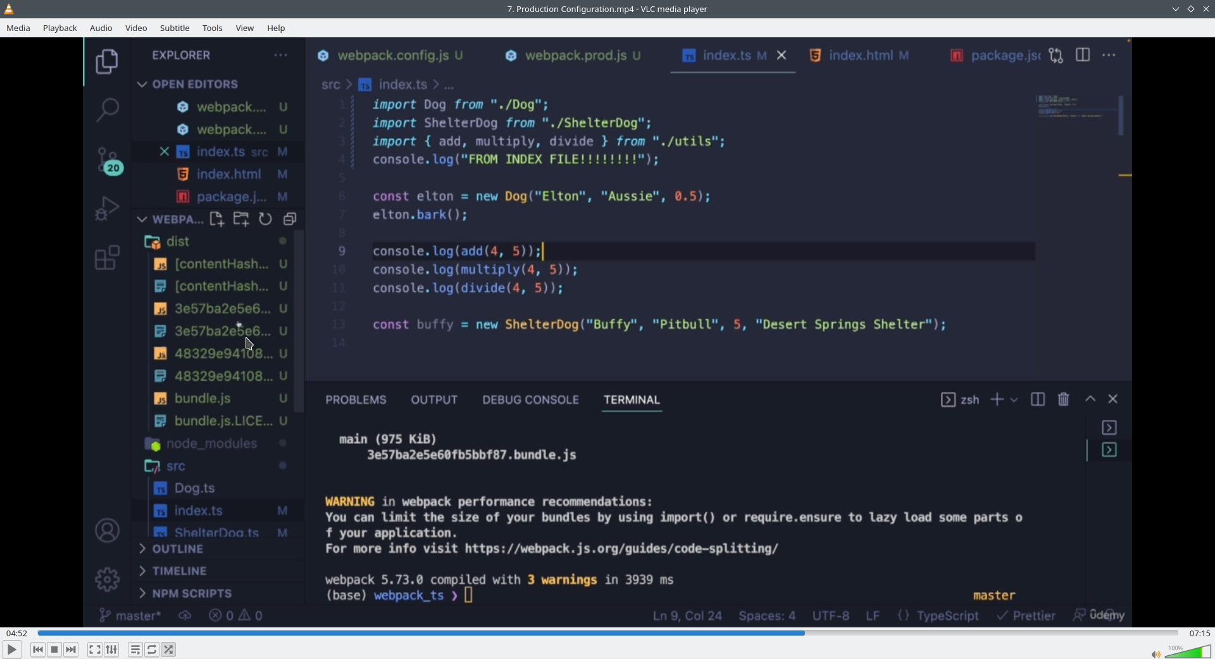Click Ln 9, Col 24 in the status bar
This screenshot has width=1215, height=659.
(687, 616)
